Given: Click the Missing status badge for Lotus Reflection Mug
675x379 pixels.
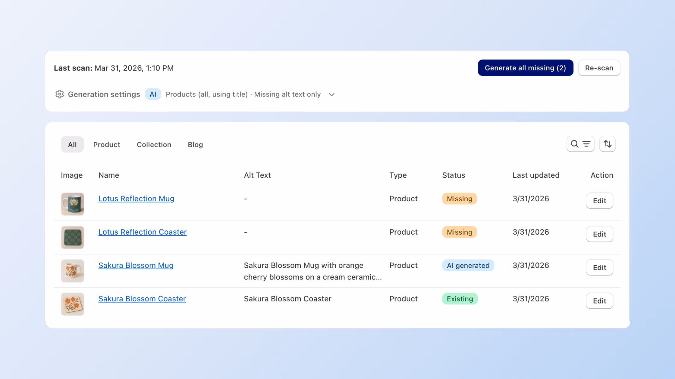Looking at the screenshot, I should (459, 199).
